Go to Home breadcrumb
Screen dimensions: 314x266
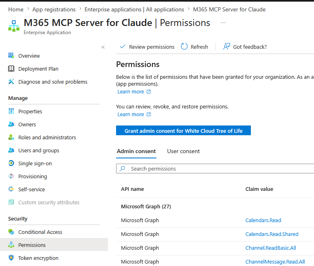coord(16,9)
